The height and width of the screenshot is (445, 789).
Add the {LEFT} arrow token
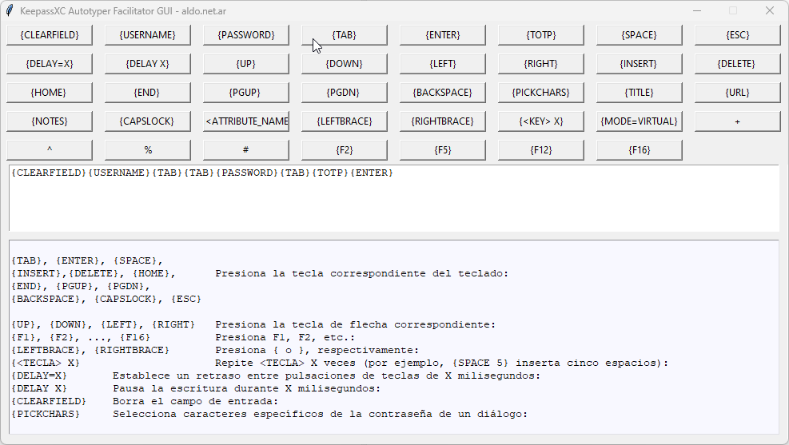[x=443, y=64]
